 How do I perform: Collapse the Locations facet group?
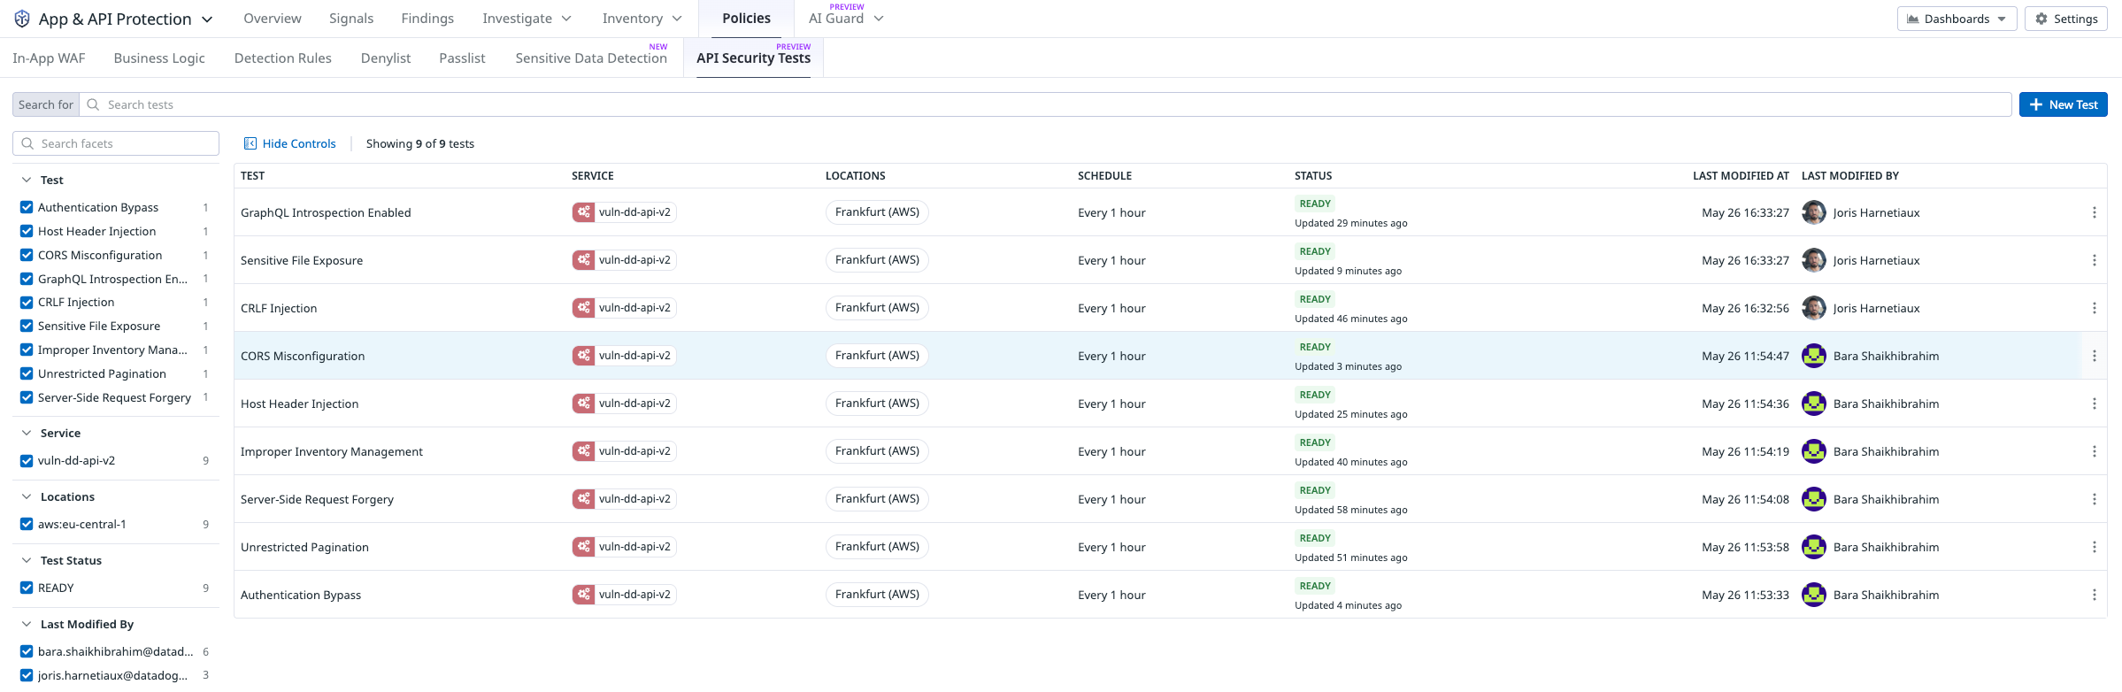[27, 496]
